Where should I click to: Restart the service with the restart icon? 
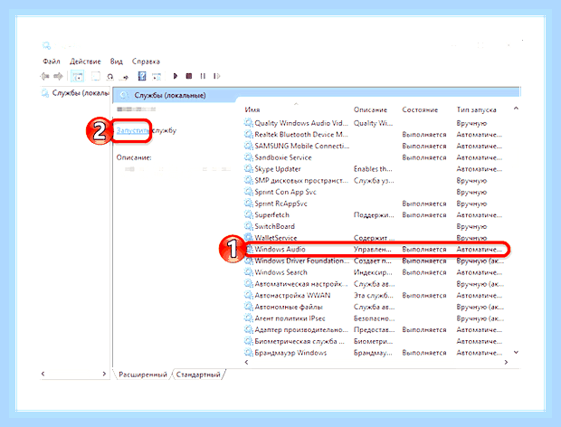click(216, 76)
